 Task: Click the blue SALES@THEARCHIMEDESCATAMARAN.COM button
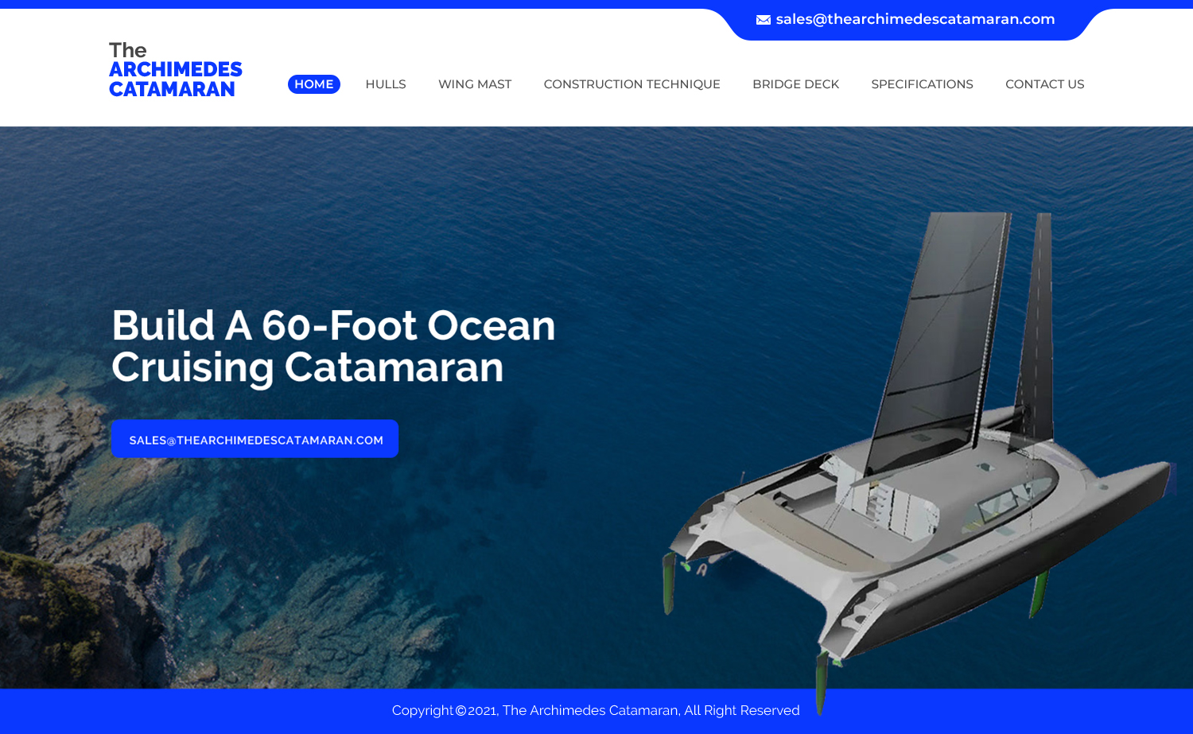coord(255,439)
